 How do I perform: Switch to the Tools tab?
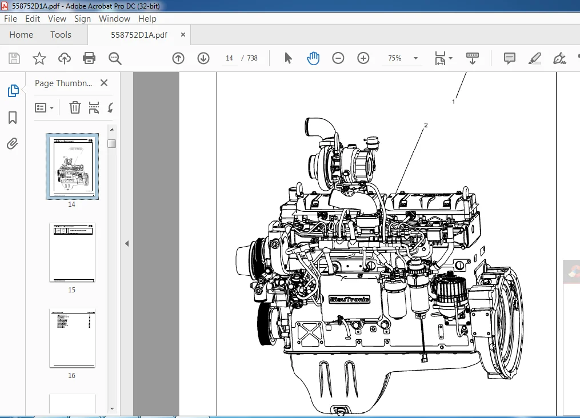click(x=61, y=34)
